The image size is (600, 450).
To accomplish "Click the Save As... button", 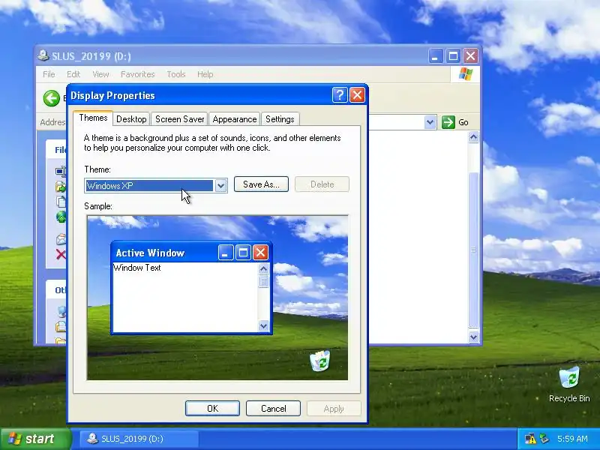I will (x=261, y=184).
